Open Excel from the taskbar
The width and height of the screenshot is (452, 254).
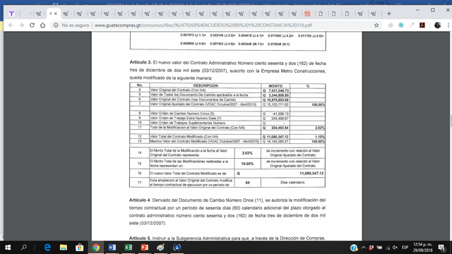tap(129, 248)
